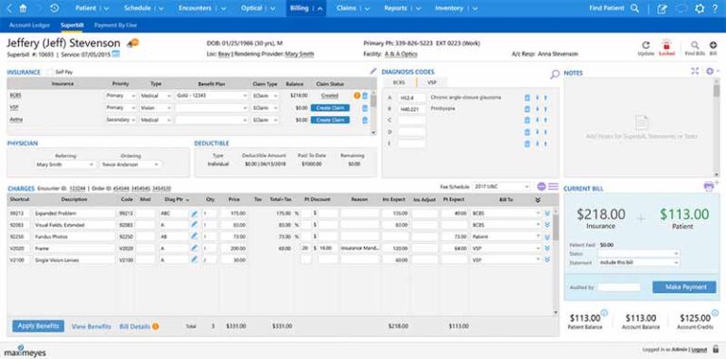This screenshot has width=726, height=359.
Task: Delete diagnosis code A with trash icon
Action: 527,97
